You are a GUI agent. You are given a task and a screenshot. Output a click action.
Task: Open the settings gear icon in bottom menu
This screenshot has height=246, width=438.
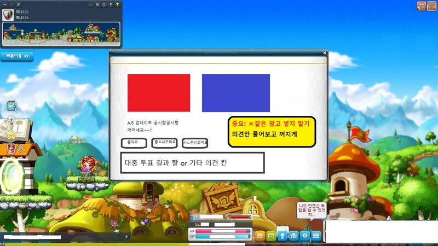tap(305, 236)
